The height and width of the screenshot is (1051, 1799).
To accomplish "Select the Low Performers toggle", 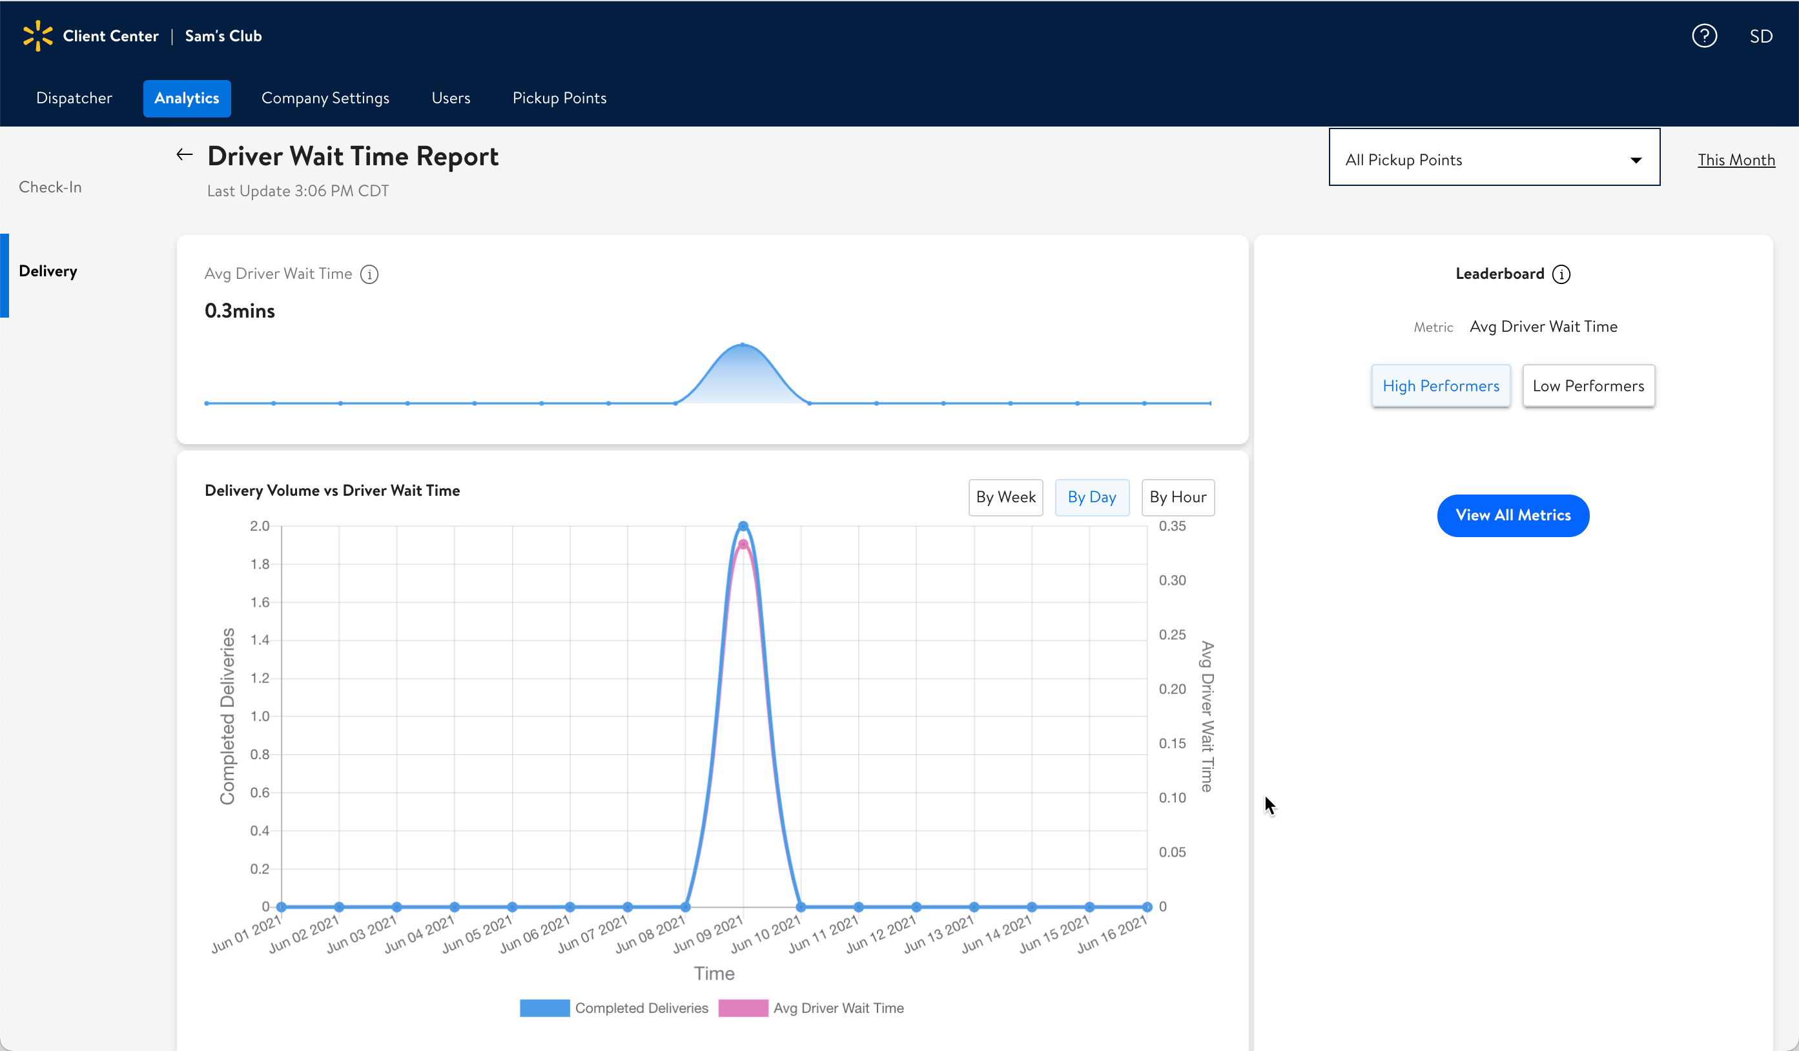I will [1588, 386].
